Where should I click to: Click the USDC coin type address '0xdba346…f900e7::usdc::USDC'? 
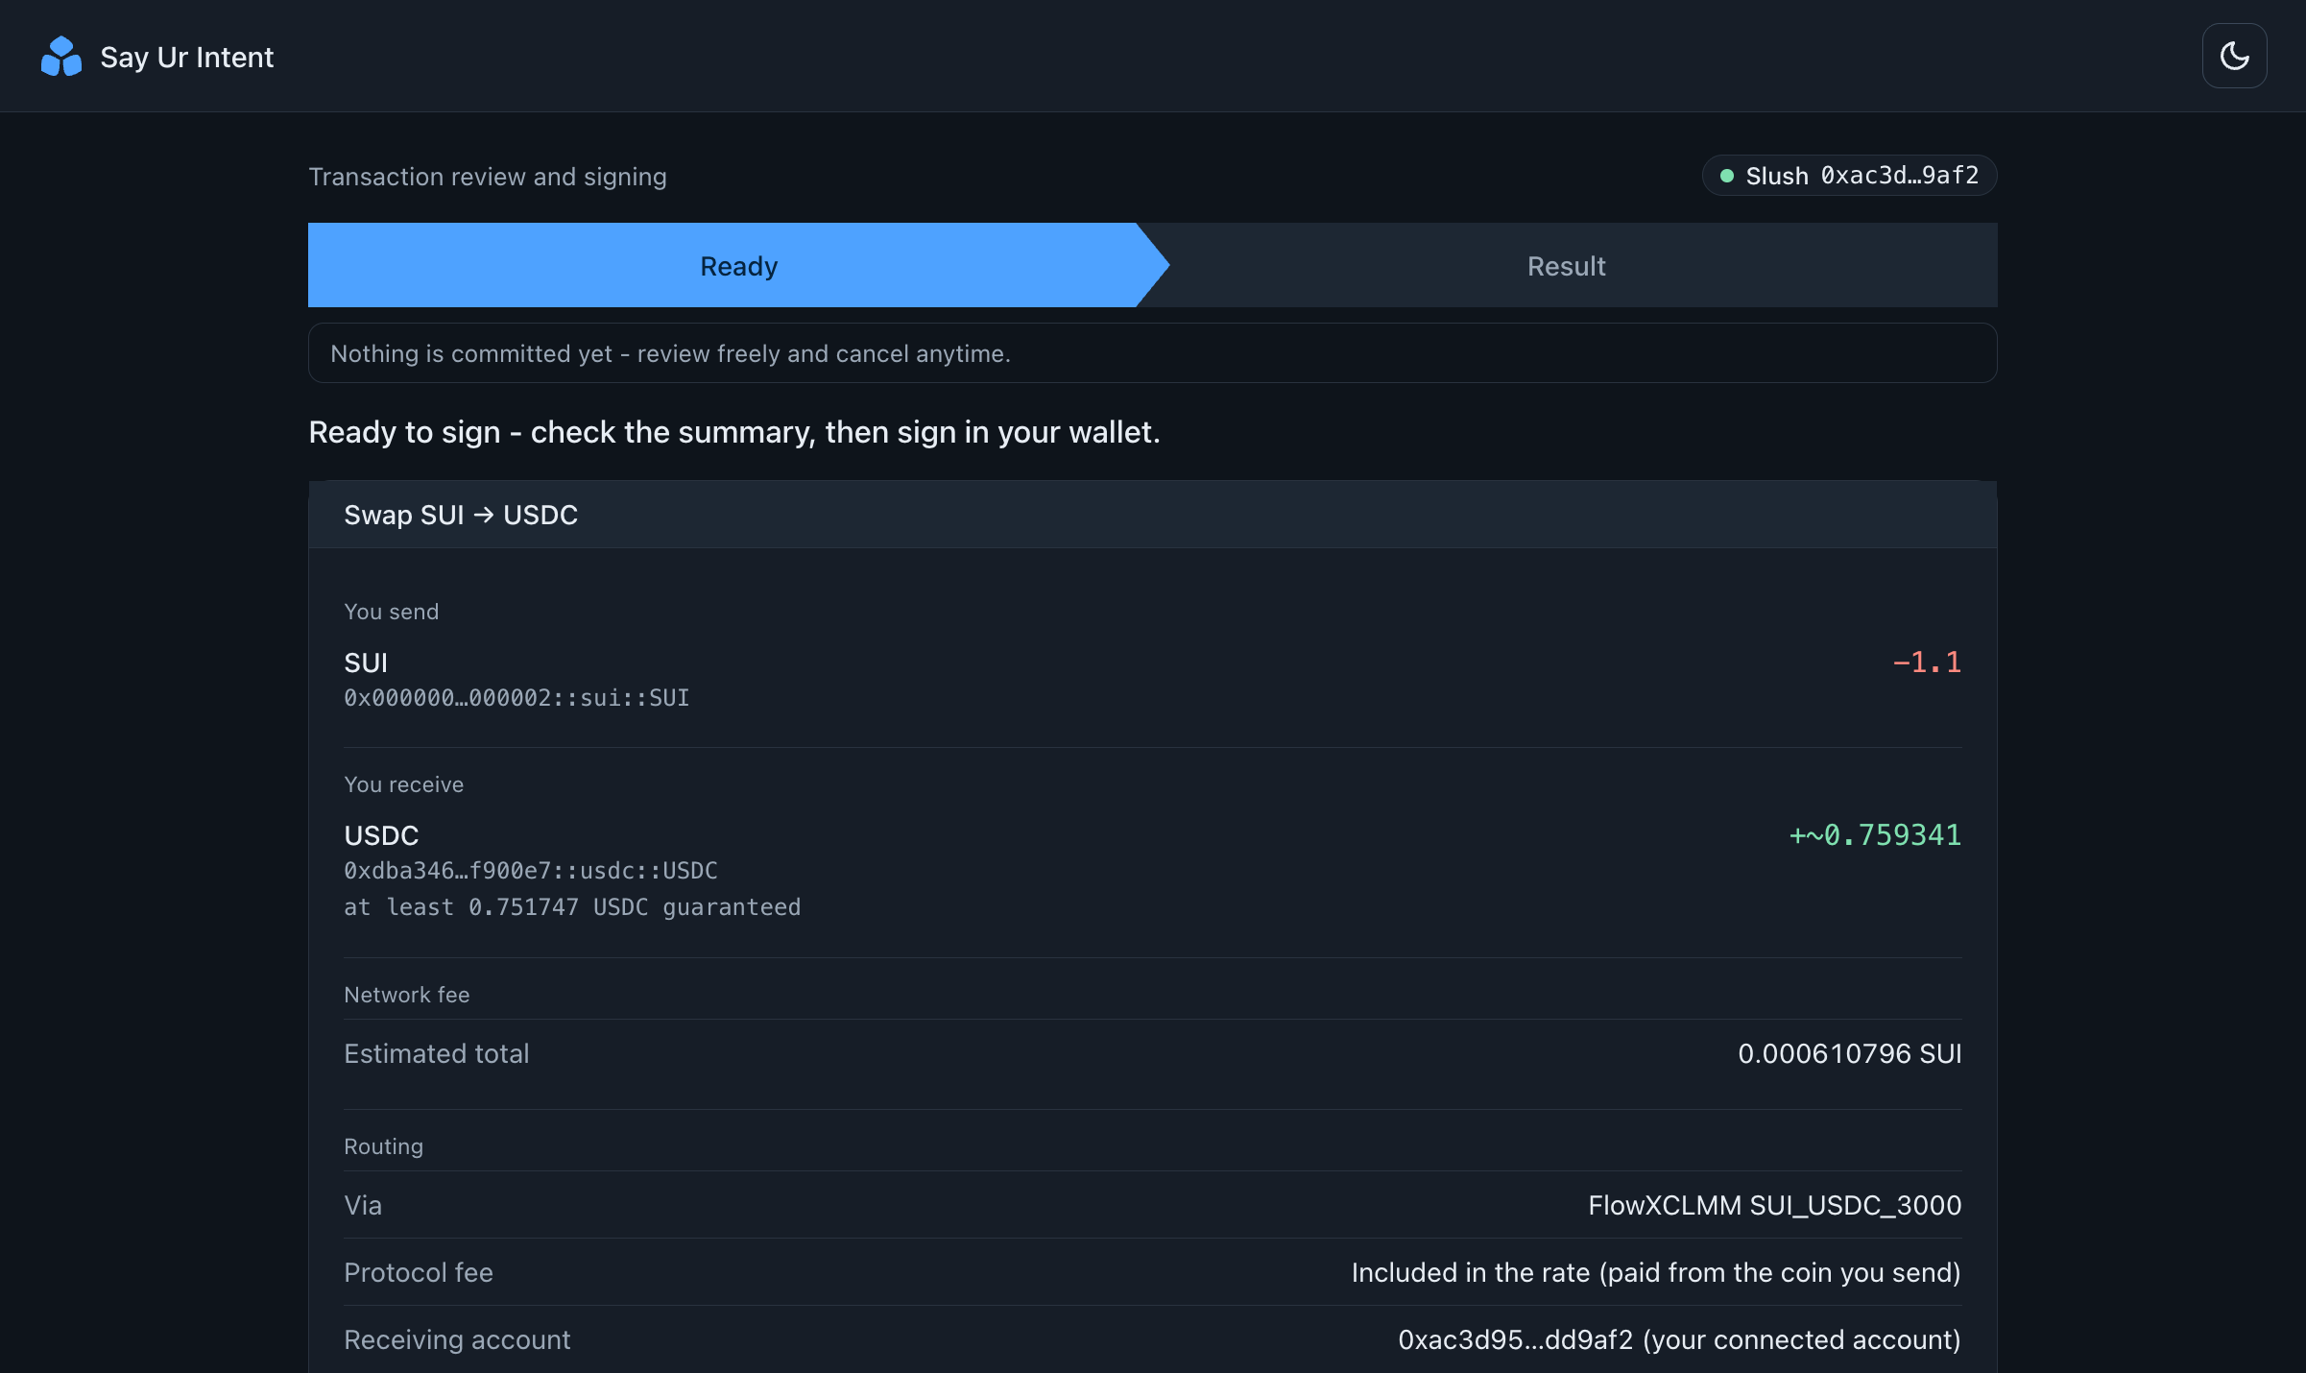pos(531,871)
